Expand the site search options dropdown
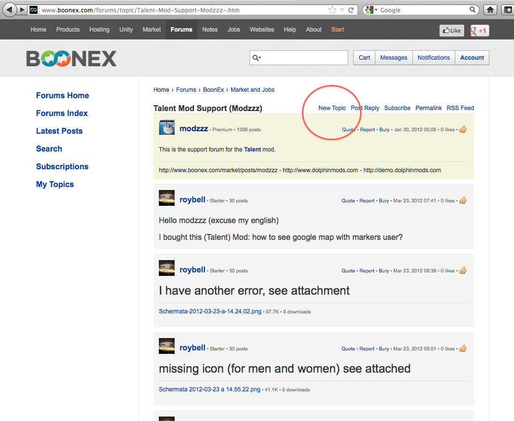This screenshot has height=421, width=514. (257, 58)
